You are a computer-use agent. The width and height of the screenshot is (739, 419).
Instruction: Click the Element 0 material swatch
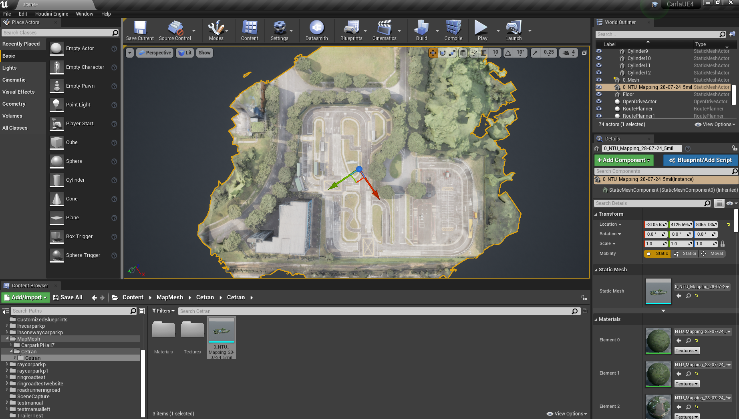click(658, 341)
